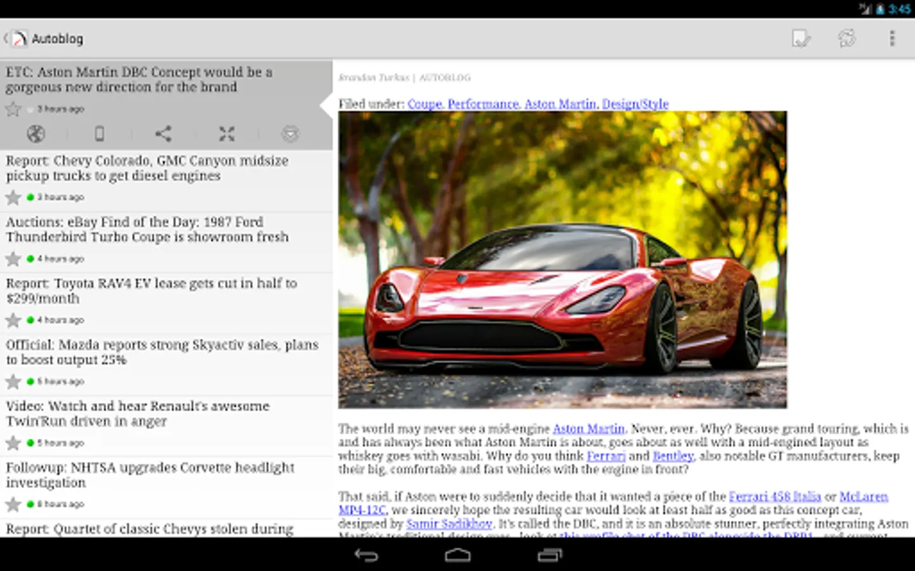Open the Mazda Skyactiv sales article
This screenshot has width=915, height=571.
click(x=166, y=365)
